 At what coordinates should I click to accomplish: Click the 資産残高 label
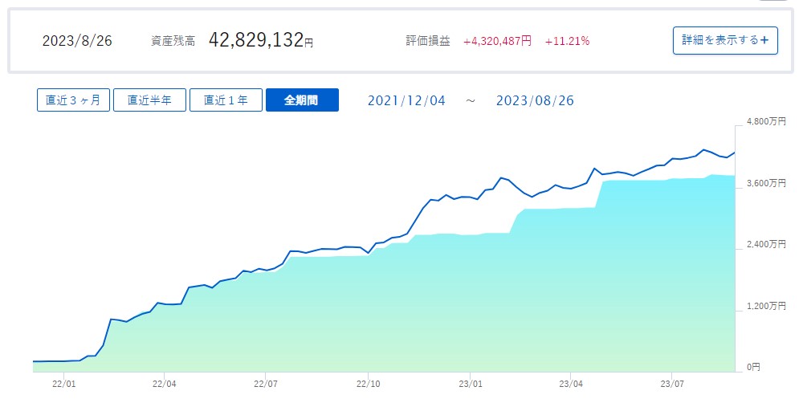173,41
